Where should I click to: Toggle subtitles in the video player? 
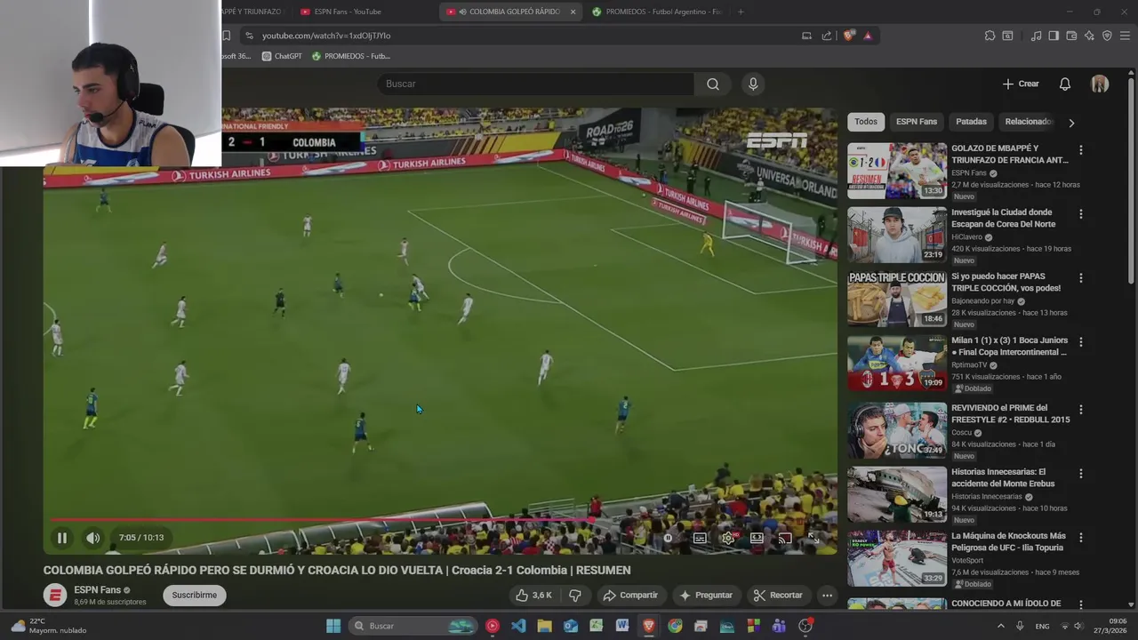pyautogui.click(x=700, y=538)
